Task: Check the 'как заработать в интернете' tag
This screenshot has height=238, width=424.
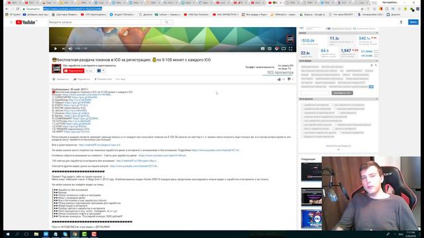Action: pos(333,105)
